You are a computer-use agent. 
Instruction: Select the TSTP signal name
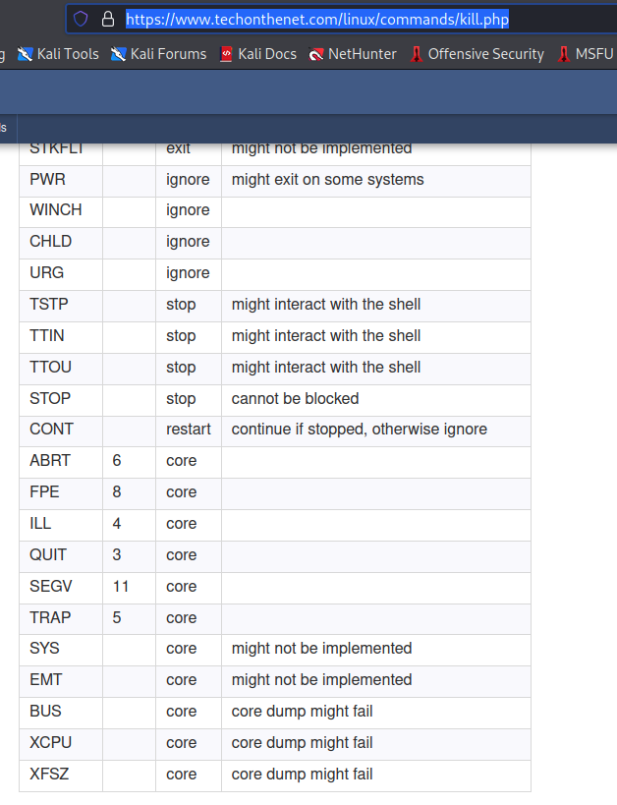point(49,304)
